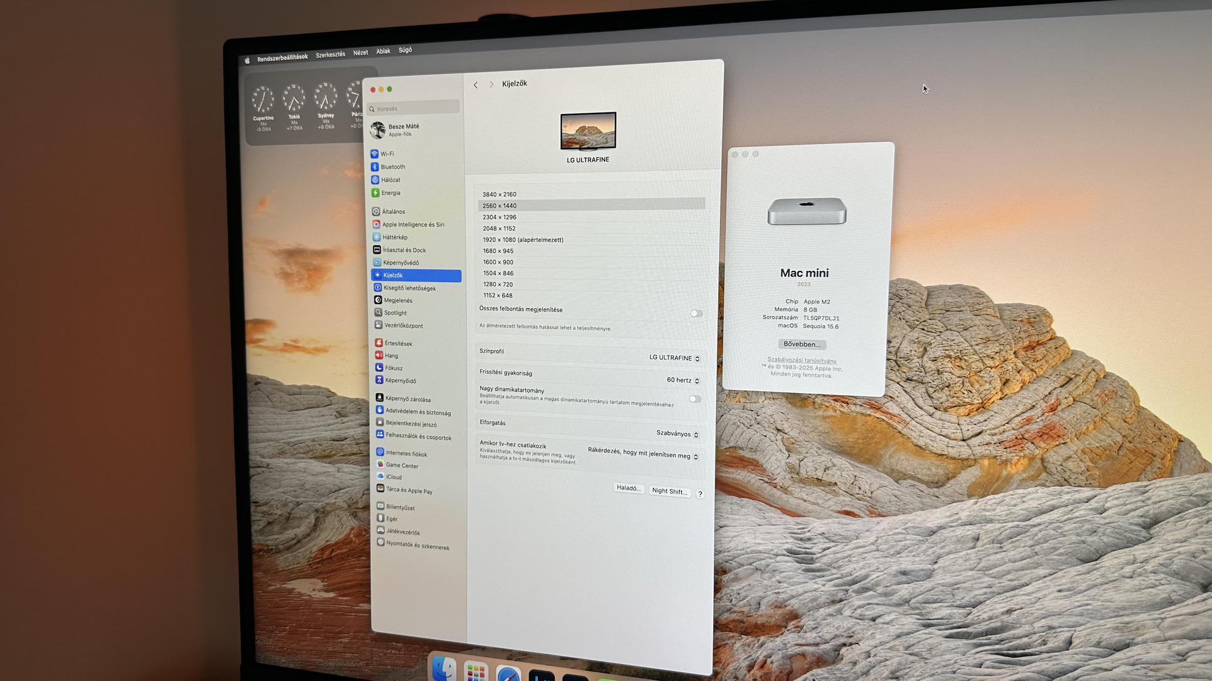Screen dimensions: 1212x681
Task: Click the LG UltraFine display thumbnail
Action: point(588,132)
